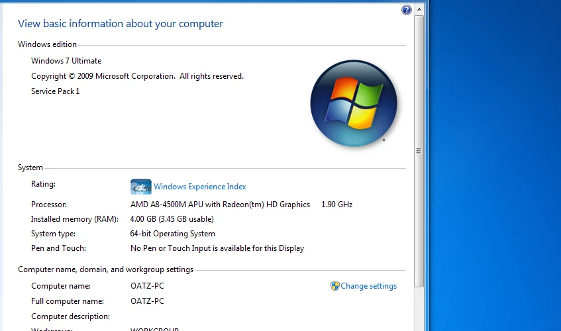
Task: Click the Windows 7 logo orb
Action: pyautogui.click(x=354, y=103)
